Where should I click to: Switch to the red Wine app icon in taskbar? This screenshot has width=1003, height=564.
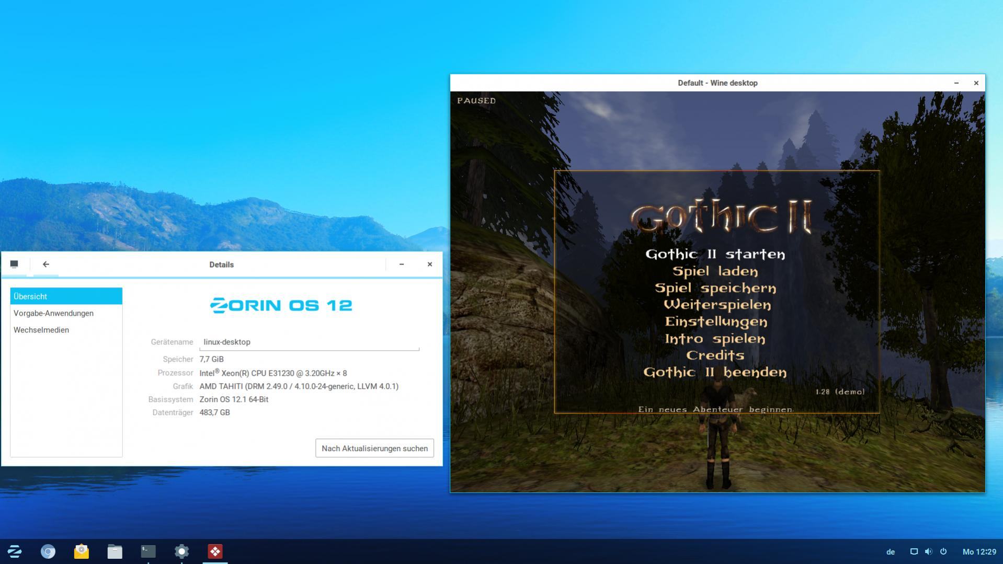point(215,551)
